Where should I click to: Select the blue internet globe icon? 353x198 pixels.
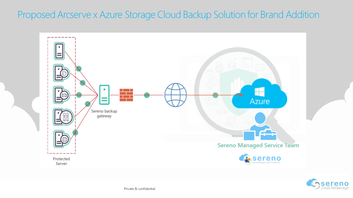[175, 95]
